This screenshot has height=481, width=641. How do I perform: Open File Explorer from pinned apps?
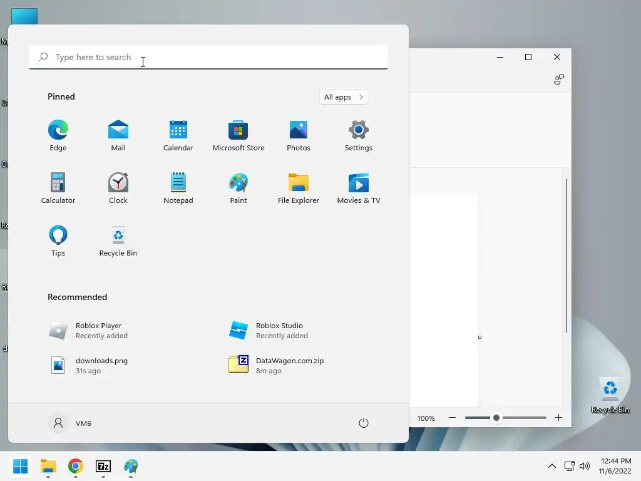[299, 188]
